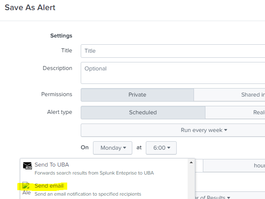Select Send email from actions list
The width and height of the screenshot is (265, 199).
(49, 186)
